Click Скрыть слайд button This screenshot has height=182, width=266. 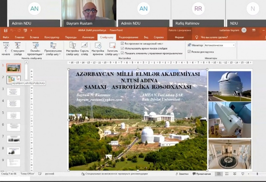coord(84,49)
